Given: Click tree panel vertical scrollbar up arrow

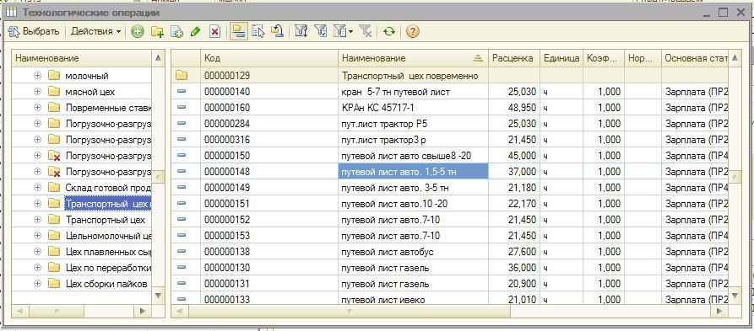Looking at the screenshot, I should (x=159, y=58).
